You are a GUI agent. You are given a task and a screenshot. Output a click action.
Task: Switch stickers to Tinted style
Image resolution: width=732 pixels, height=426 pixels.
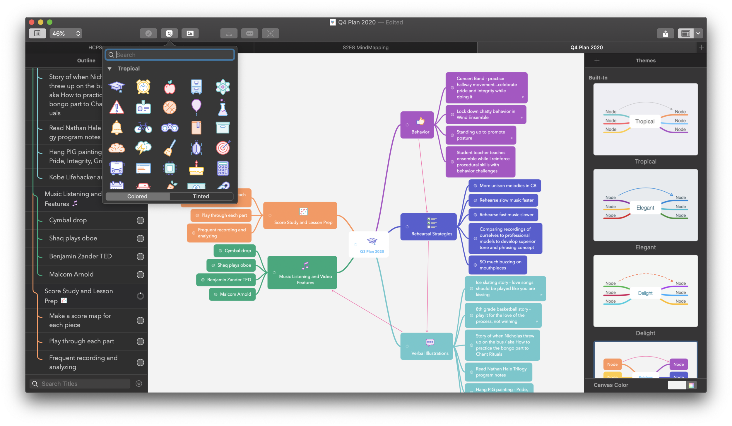pyautogui.click(x=201, y=196)
